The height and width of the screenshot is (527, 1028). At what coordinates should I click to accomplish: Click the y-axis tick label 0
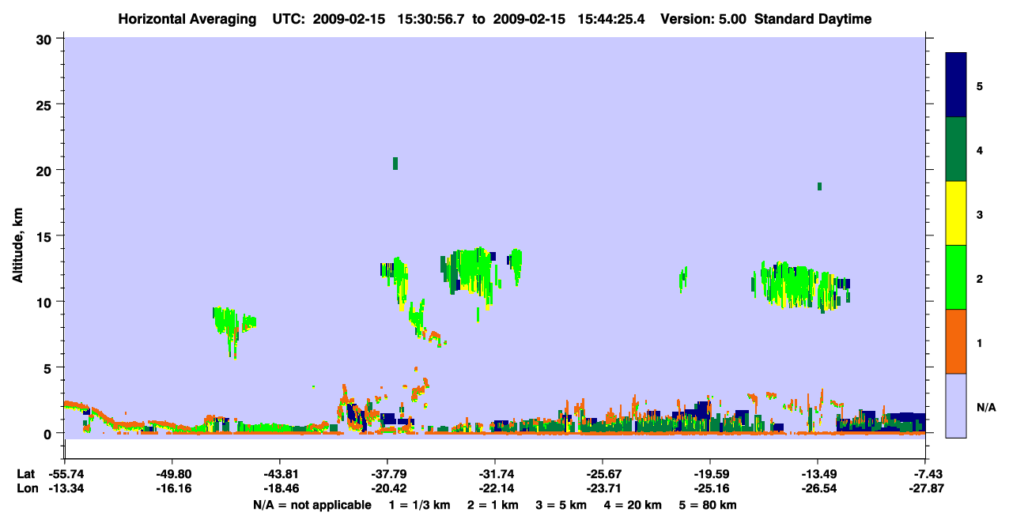click(49, 433)
